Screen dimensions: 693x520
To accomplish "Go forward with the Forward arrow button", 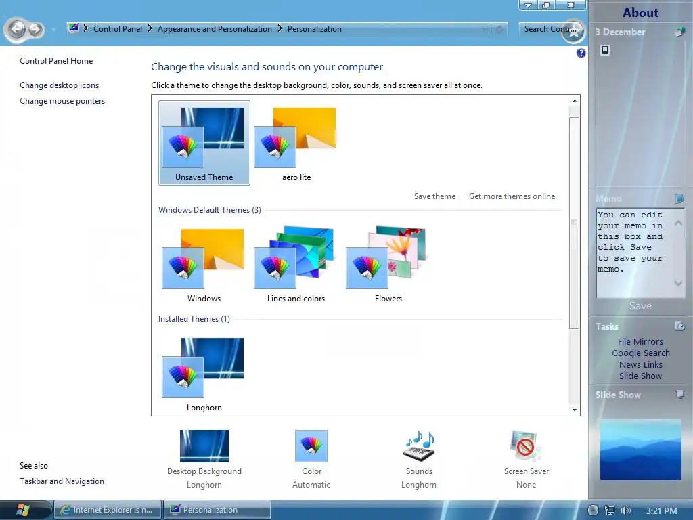I will (x=37, y=30).
